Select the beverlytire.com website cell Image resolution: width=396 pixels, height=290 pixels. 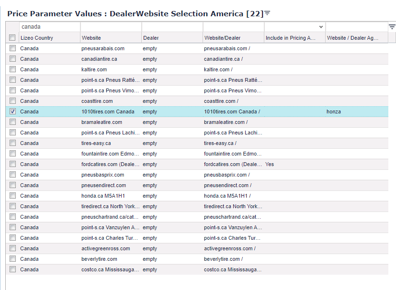point(99,259)
